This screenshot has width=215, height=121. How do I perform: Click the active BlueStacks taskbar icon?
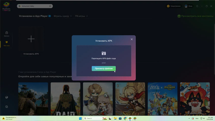tap(130, 118)
